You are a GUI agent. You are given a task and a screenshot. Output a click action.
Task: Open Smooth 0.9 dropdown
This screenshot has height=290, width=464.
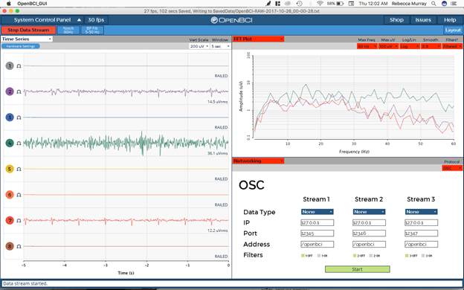(431, 46)
